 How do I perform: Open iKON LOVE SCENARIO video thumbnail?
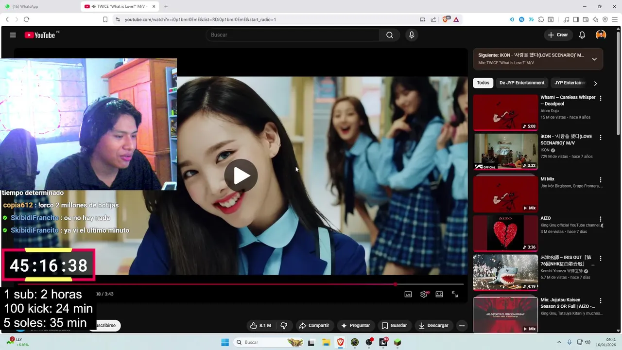click(x=505, y=152)
